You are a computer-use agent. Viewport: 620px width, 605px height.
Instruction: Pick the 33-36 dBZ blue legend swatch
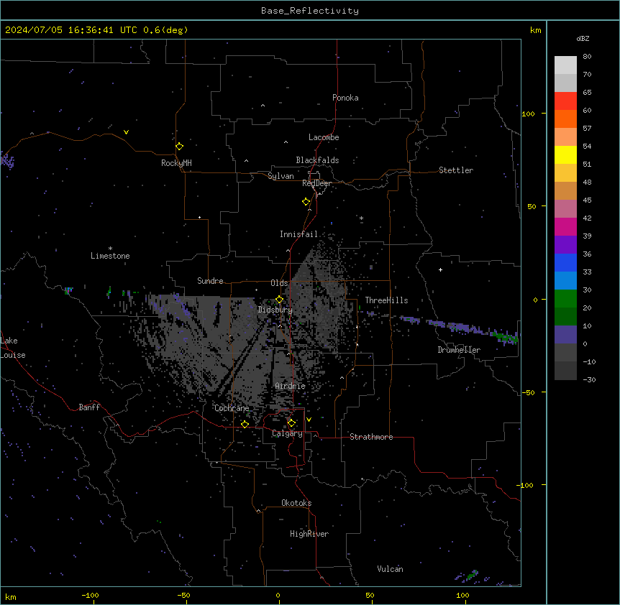click(565, 262)
